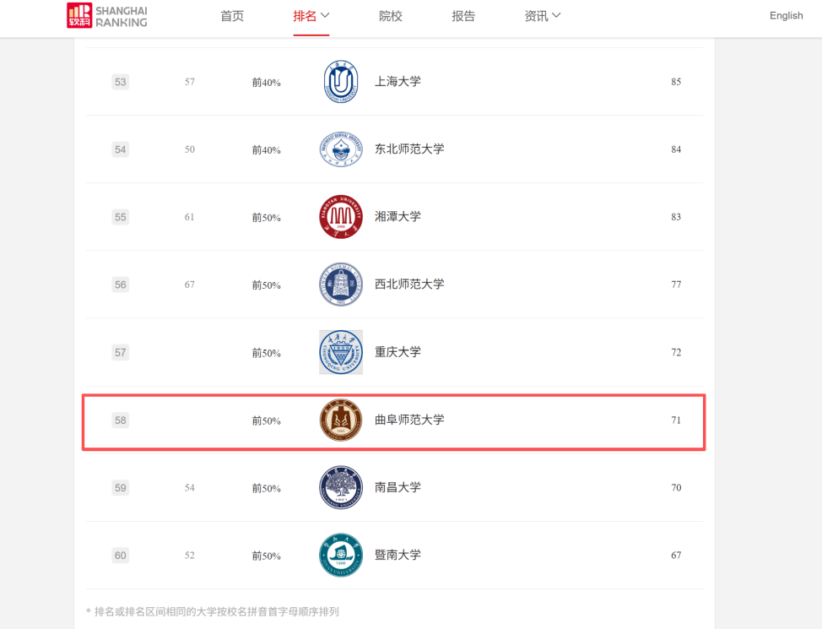822x629 pixels.
Task: Expand the 资讯 dropdown menu
Action: coord(543,16)
